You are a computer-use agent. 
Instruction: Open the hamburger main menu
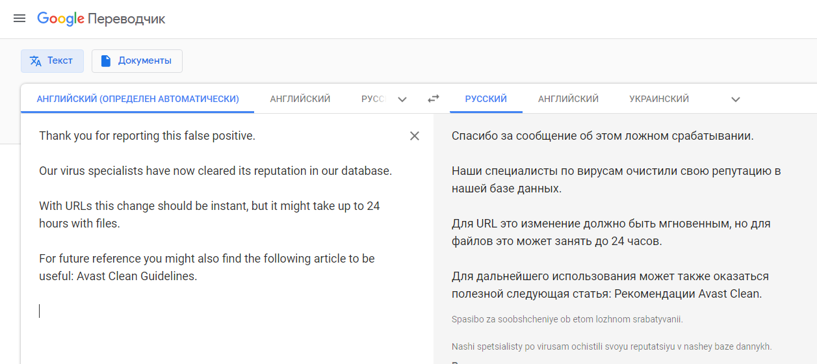pos(19,18)
